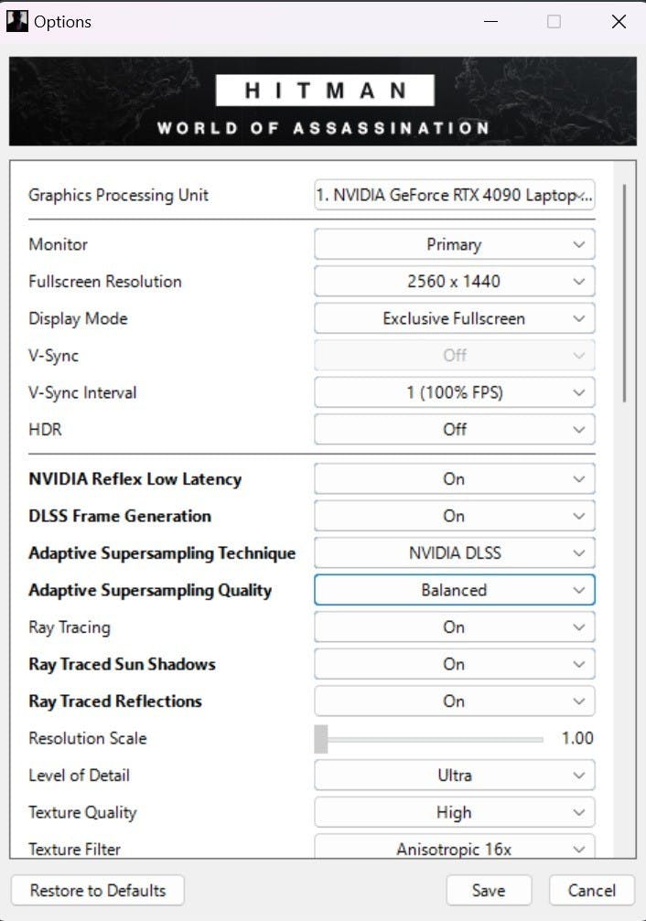This screenshot has width=646, height=921.
Task: Click the Hitman app icon in title bar
Action: pos(17,22)
